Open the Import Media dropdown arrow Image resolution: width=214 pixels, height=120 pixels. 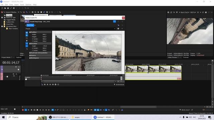[x=18, y=12]
